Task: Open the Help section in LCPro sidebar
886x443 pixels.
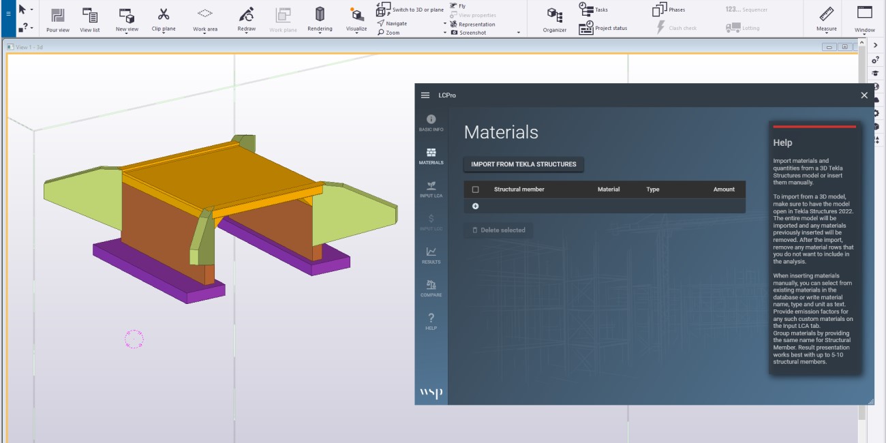Action: tap(431, 322)
